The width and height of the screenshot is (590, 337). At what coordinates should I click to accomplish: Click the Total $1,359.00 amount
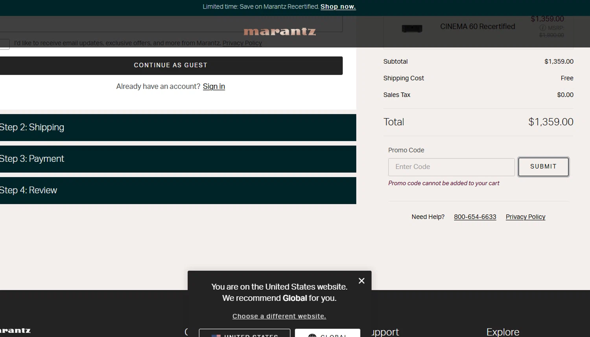[551, 122]
